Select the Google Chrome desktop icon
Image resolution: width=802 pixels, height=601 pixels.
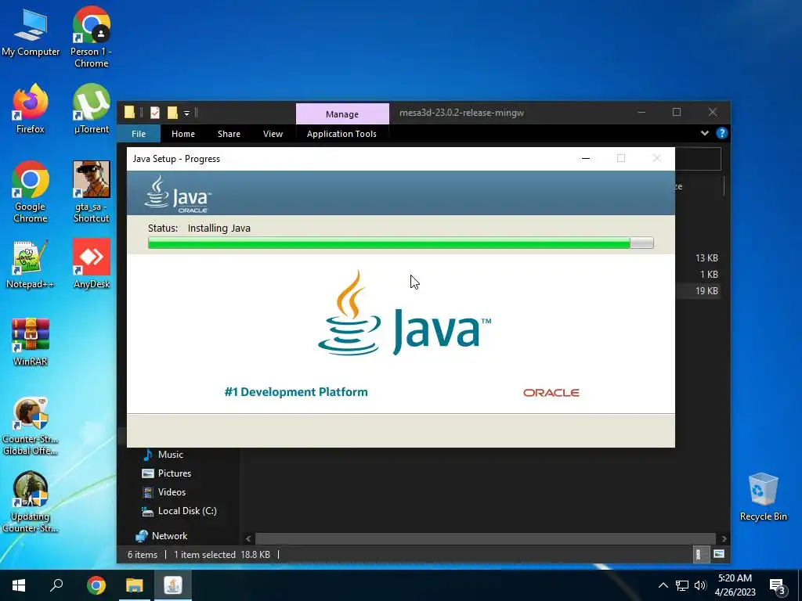click(x=31, y=192)
